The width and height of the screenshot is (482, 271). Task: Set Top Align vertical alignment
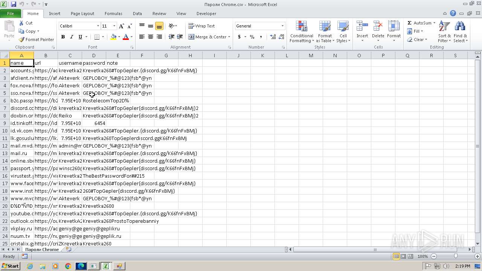(142, 26)
